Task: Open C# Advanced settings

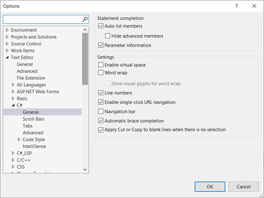Action: 33,133
